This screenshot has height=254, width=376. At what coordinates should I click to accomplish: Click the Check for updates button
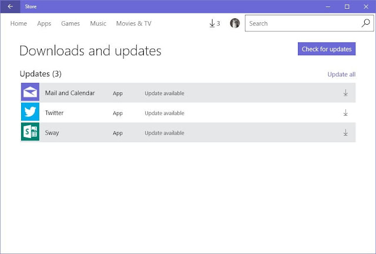coord(327,49)
